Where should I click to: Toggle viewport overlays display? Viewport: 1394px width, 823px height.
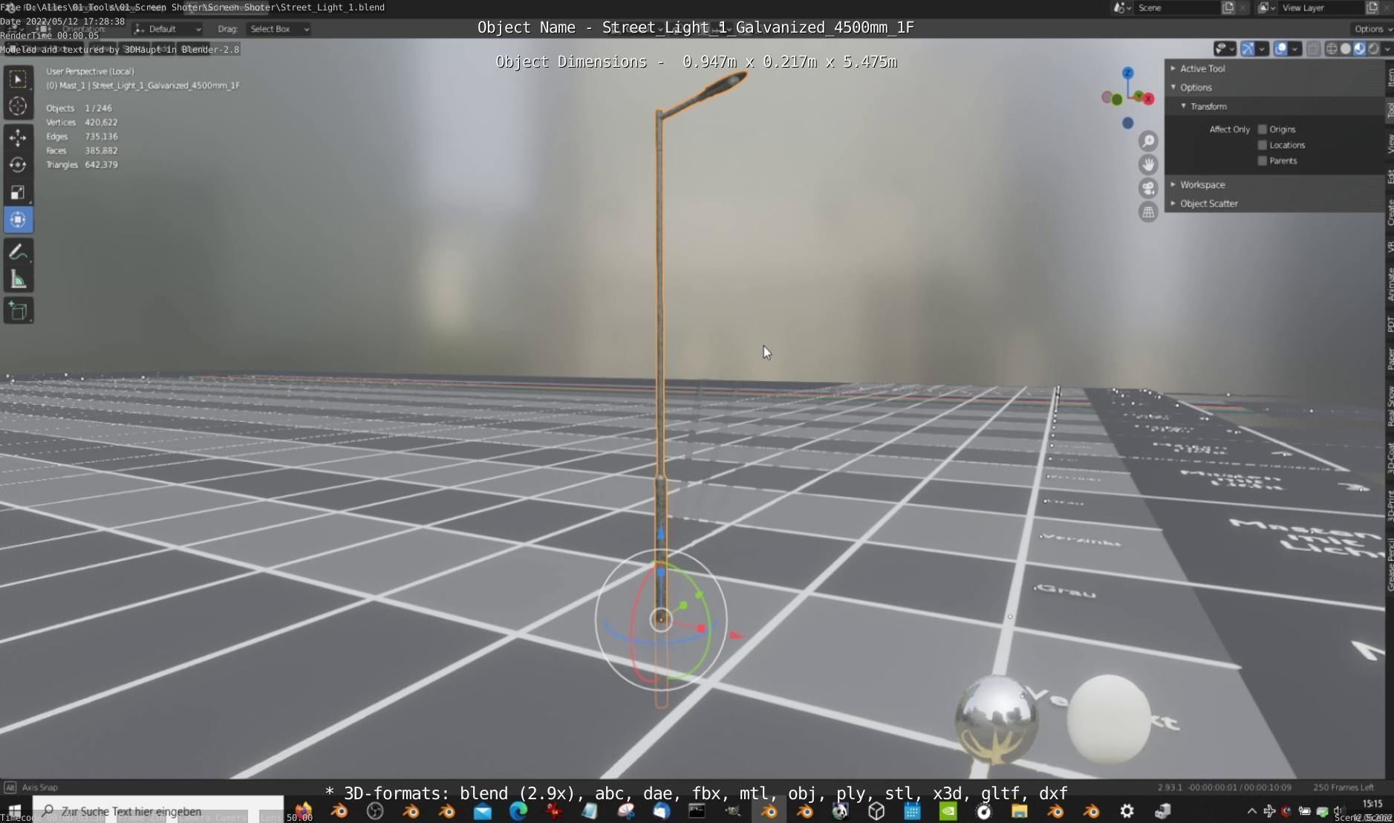[x=1280, y=49]
